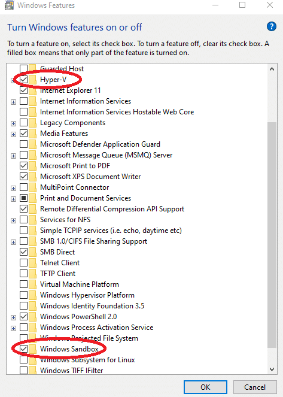Click the Legacy Components folder icon
283x397 pixels.
[33, 123]
